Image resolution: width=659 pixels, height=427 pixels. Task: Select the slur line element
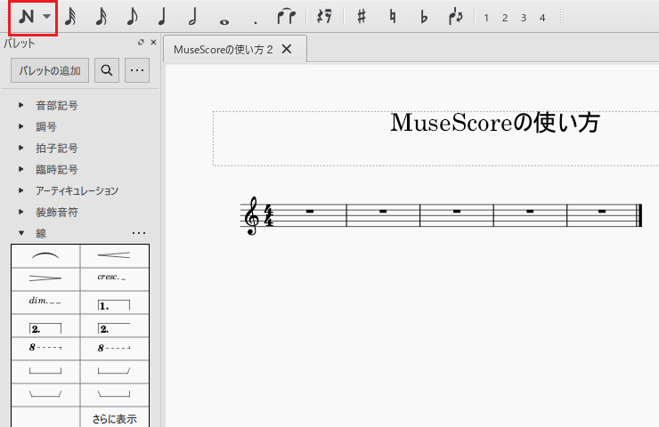tap(45, 256)
